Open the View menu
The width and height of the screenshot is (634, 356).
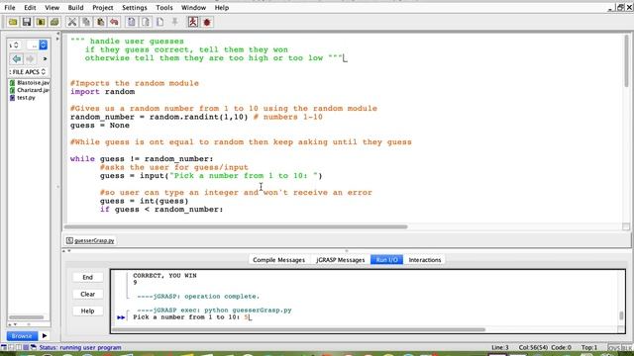click(52, 8)
